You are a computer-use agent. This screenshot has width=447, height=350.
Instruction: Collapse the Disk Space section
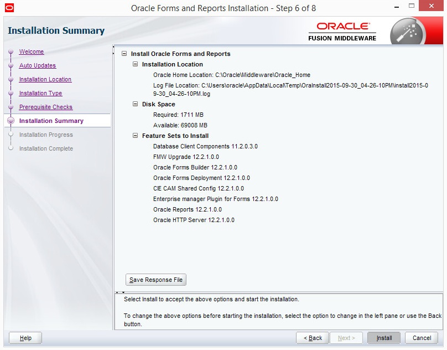(x=135, y=104)
